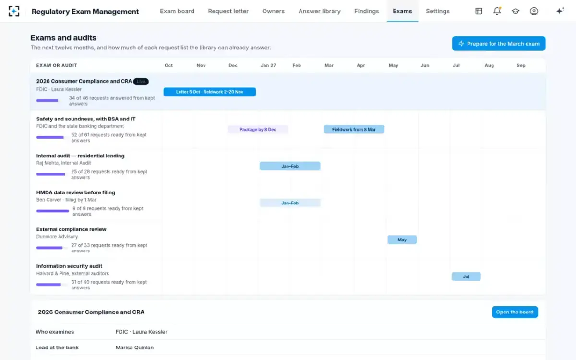576x360 pixels.
Task: Open the graduation cap learning icon
Action: pos(516,11)
